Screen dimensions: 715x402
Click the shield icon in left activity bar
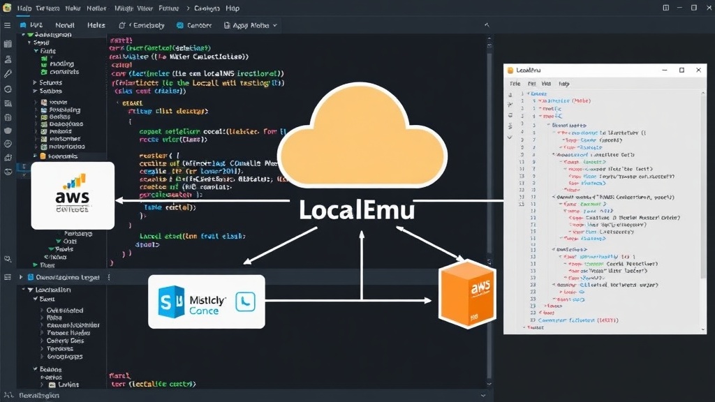(x=8, y=131)
